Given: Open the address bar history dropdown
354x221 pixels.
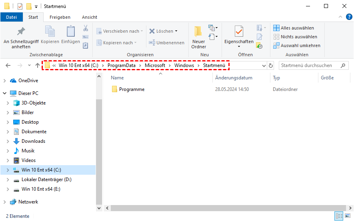Looking at the screenshot, I should click(x=264, y=66).
